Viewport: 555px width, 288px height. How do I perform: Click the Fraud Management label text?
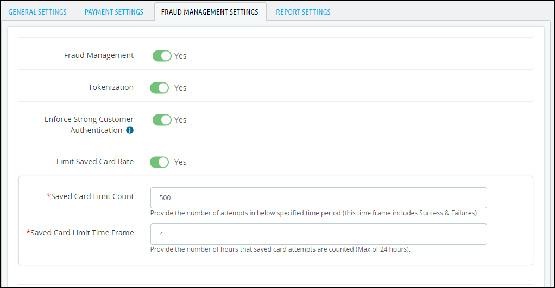click(99, 55)
